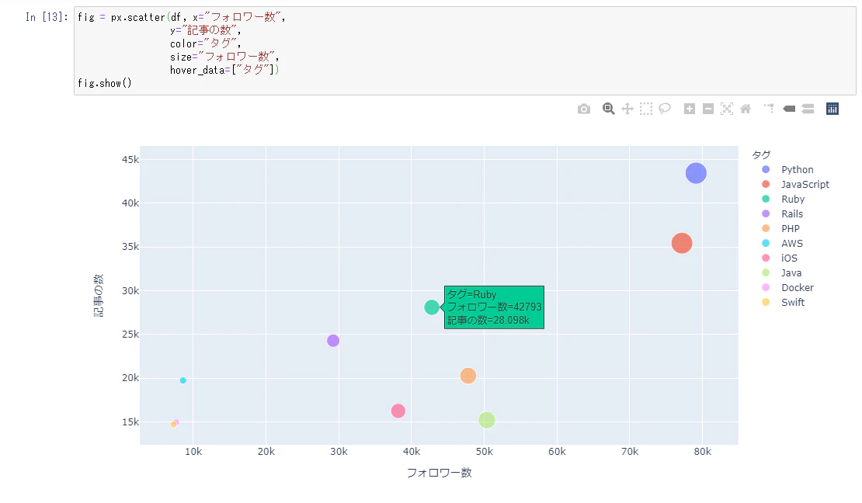
Task: Reset axes with the home icon
Action: coord(746,109)
